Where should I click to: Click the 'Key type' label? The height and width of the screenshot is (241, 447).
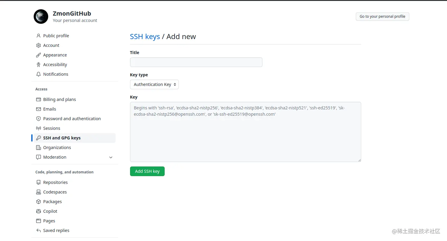pyautogui.click(x=139, y=75)
